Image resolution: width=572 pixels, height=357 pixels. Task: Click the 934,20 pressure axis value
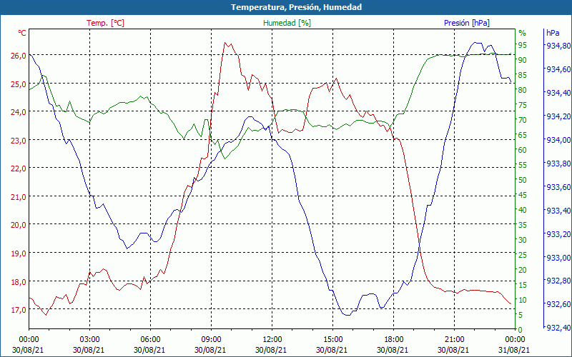[x=558, y=116]
